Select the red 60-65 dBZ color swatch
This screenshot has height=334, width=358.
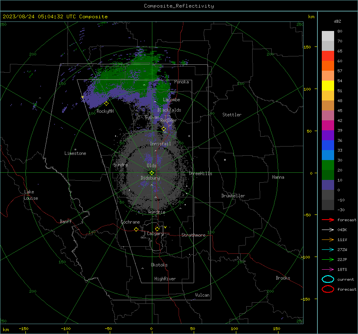coord(328,56)
